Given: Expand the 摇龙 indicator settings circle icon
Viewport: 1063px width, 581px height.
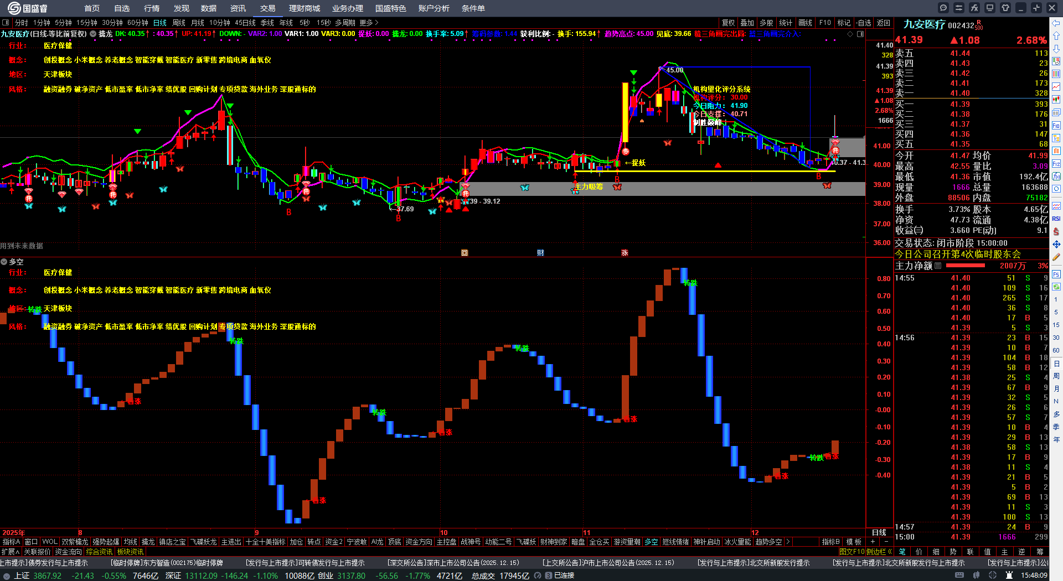Looking at the screenshot, I should (x=93, y=34).
